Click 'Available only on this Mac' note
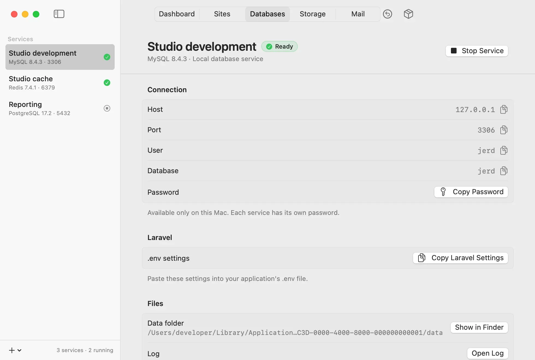The height and width of the screenshot is (360, 535). coord(243,213)
